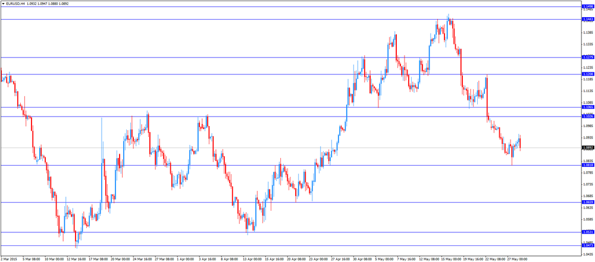The width and height of the screenshot is (595, 262).
Task: Click the 1.0785 price scale value
Action: click(x=587, y=172)
